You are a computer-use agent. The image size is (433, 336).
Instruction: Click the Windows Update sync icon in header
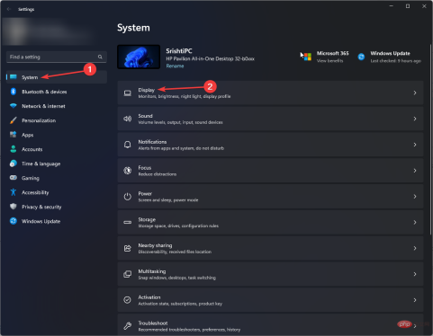point(361,57)
